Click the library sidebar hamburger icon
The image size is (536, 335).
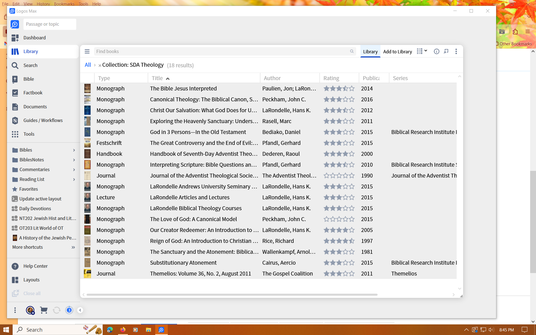click(x=87, y=51)
